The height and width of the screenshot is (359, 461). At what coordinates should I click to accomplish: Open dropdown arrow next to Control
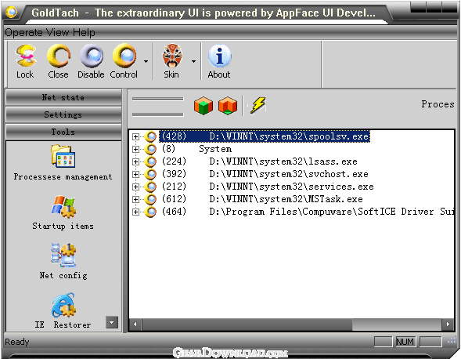coord(146,62)
